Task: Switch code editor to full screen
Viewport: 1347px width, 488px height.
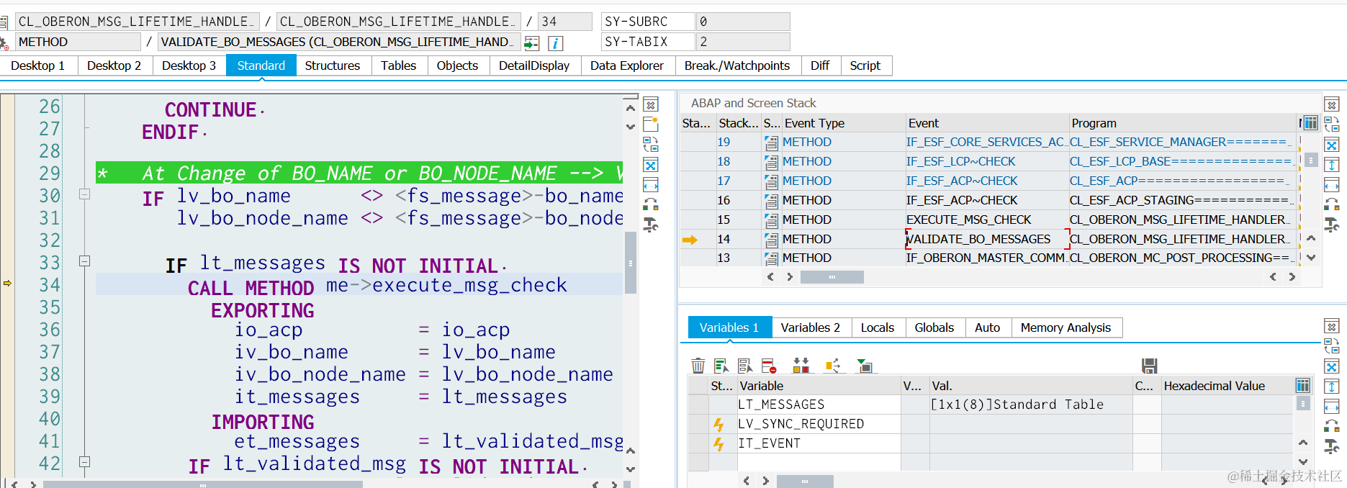Action: click(651, 165)
